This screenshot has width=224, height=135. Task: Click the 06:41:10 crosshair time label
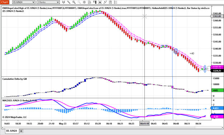coord(144,124)
